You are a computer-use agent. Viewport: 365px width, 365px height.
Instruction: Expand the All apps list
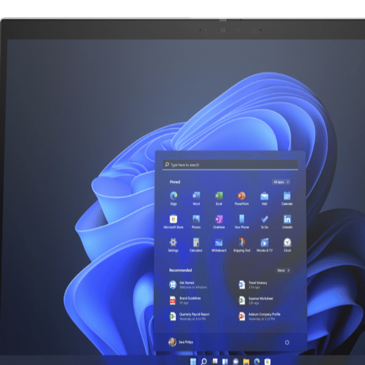pos(281,182)
